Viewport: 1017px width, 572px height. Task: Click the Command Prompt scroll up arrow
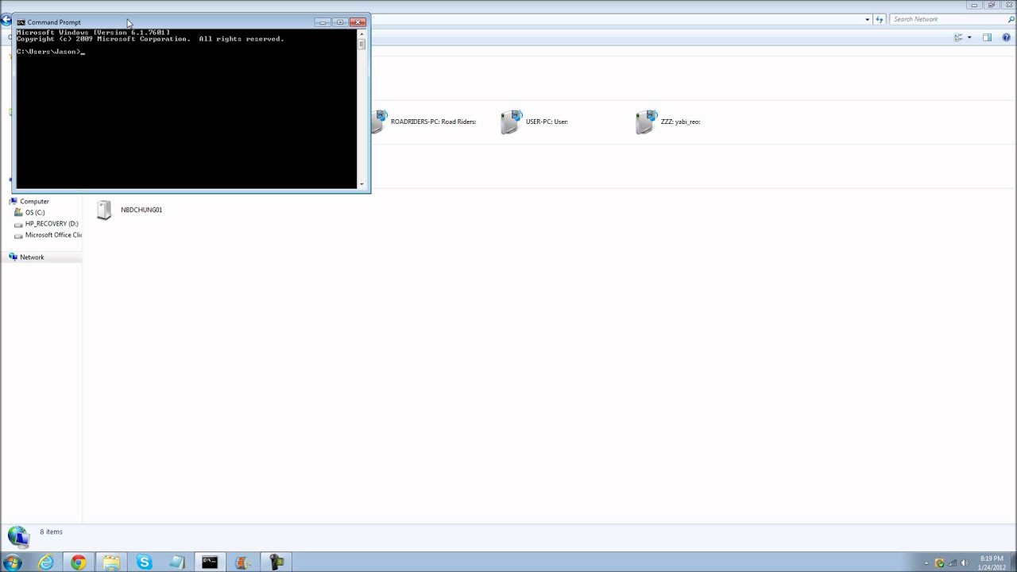pos(362,33)
